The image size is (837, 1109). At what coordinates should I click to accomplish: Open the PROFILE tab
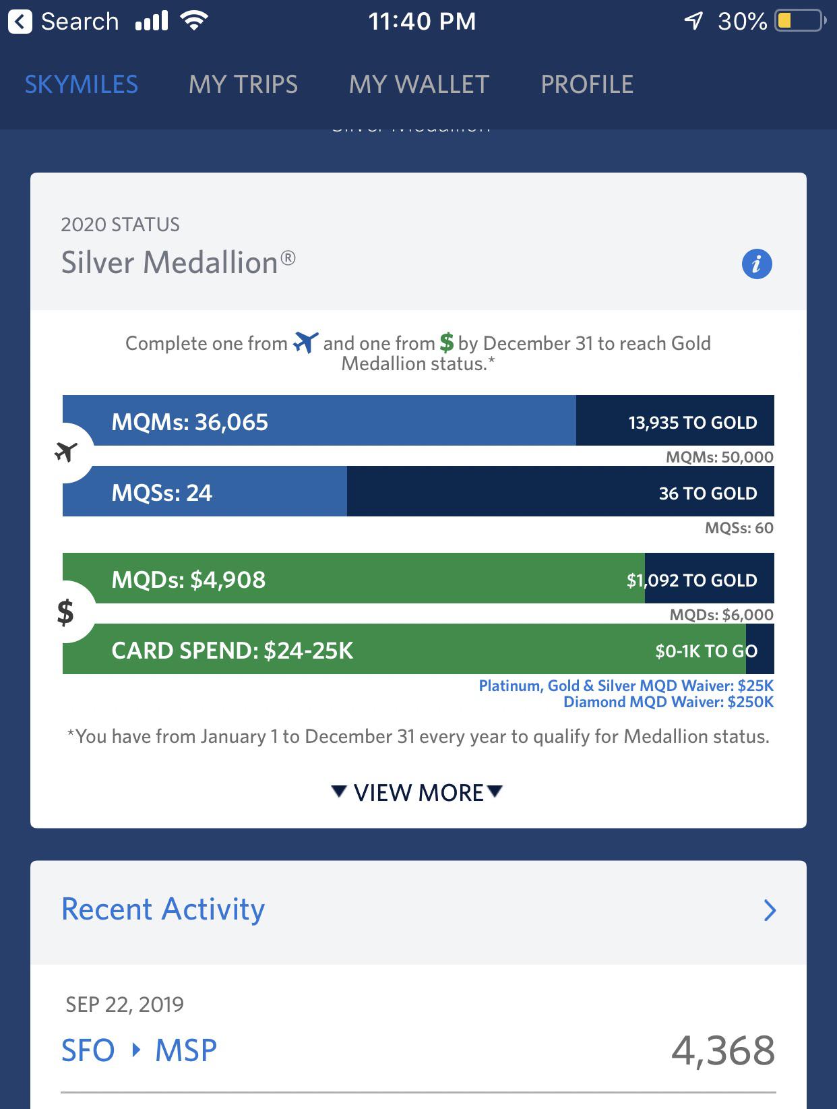click(586, 84)
